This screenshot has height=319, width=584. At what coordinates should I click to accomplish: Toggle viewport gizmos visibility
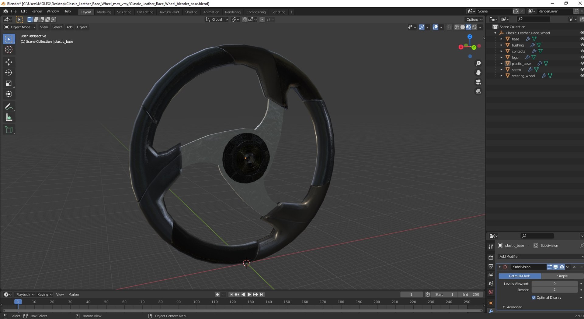click(421, 27)
